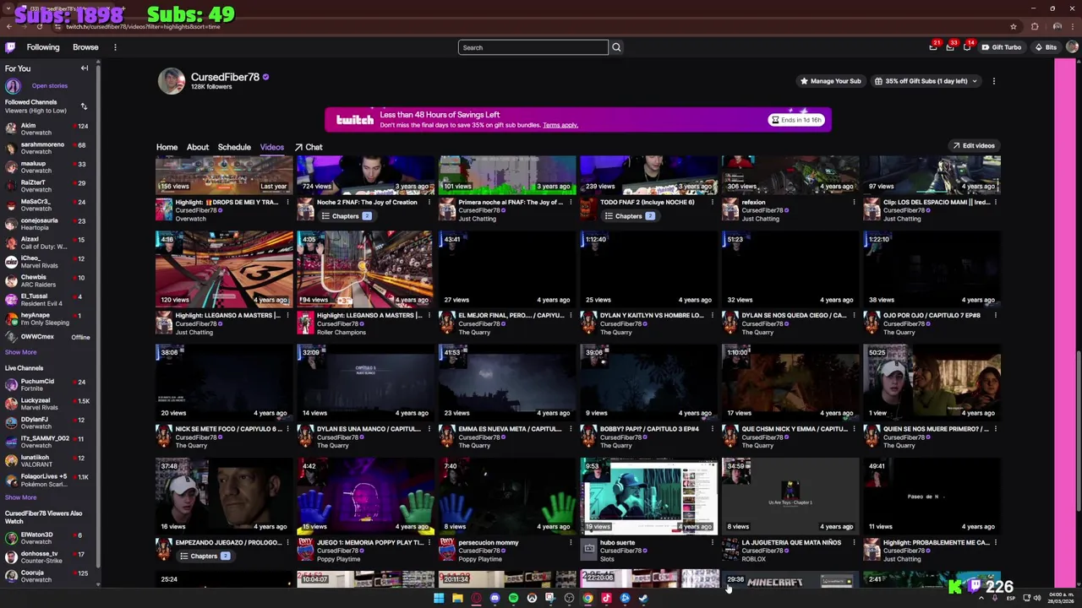Switch to the Videos tab

[x=271, y=147]
